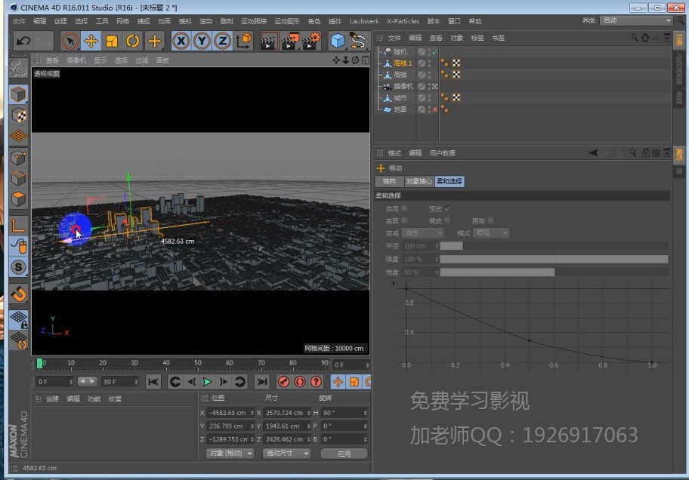Toggle red X enable on 地面 object
This screenshot has height=480, width=689.
pos(434,109)
